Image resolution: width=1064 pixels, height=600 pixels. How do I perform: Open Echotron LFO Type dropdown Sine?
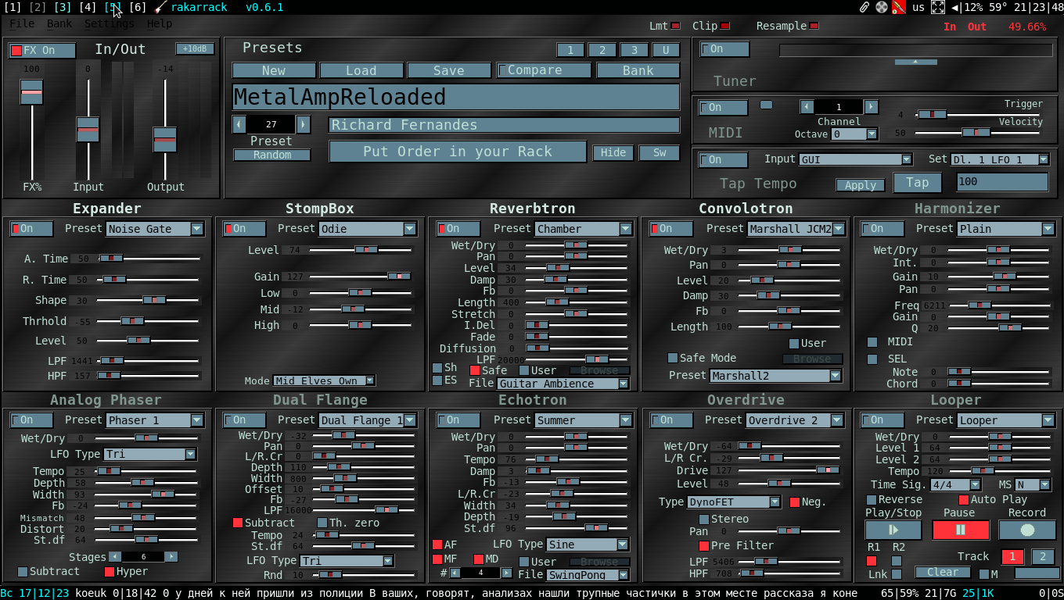588,545
